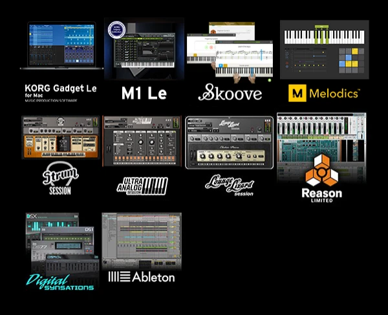Image resolution: width=388 pixels, height=315 pixels.
Task: Click the orange Reason cube logo
Action: [x=321, y=170]
